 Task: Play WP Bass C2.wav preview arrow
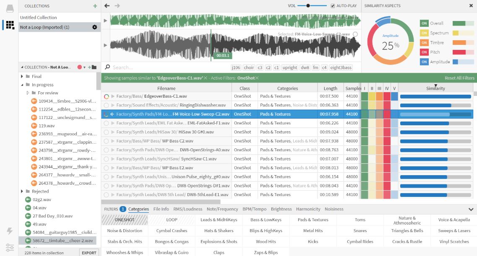tap(113, 141)
